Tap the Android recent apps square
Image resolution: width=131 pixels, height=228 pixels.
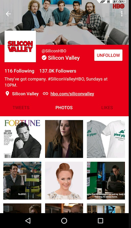click(100, 221)
